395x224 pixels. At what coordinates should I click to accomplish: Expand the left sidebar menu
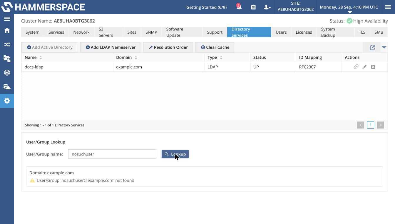(7, 19)
